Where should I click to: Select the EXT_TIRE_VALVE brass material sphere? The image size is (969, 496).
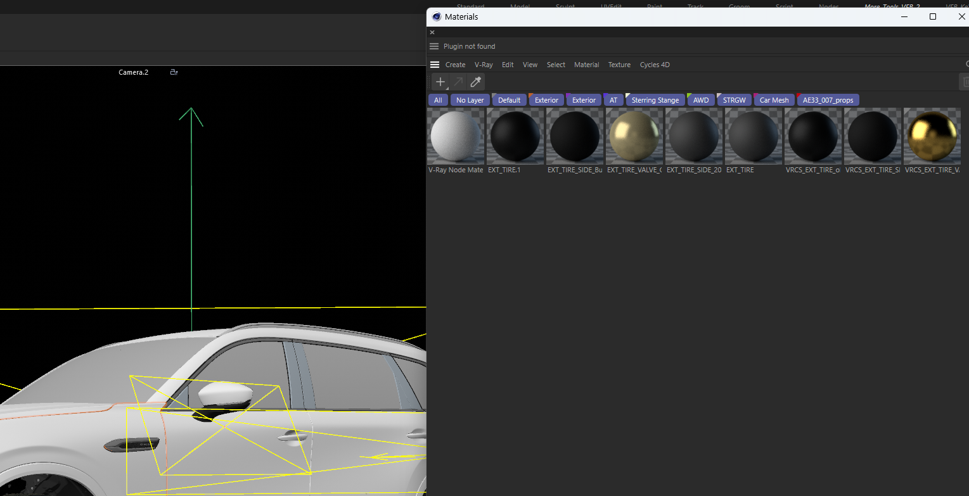pyautogui.click(x=635, y=136)
